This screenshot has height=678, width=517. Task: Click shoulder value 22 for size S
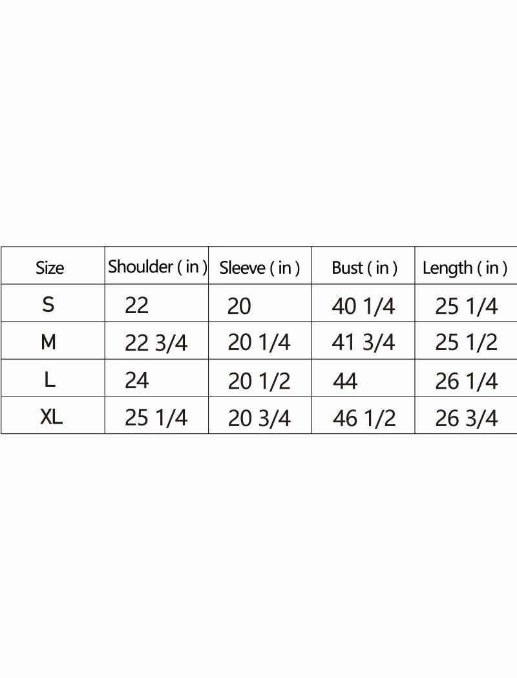tap(136, 305)
